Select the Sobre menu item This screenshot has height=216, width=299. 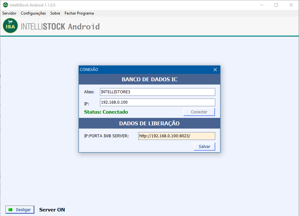(x=55, y=13)
